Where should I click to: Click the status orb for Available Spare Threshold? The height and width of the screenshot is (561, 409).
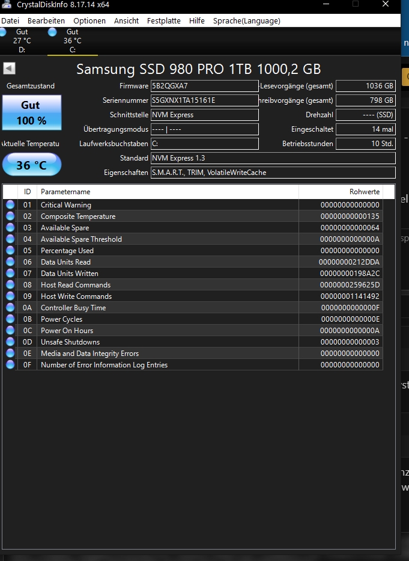10,239
